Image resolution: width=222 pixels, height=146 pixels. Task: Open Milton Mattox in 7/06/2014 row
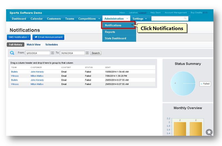click(x=37, y=76)
